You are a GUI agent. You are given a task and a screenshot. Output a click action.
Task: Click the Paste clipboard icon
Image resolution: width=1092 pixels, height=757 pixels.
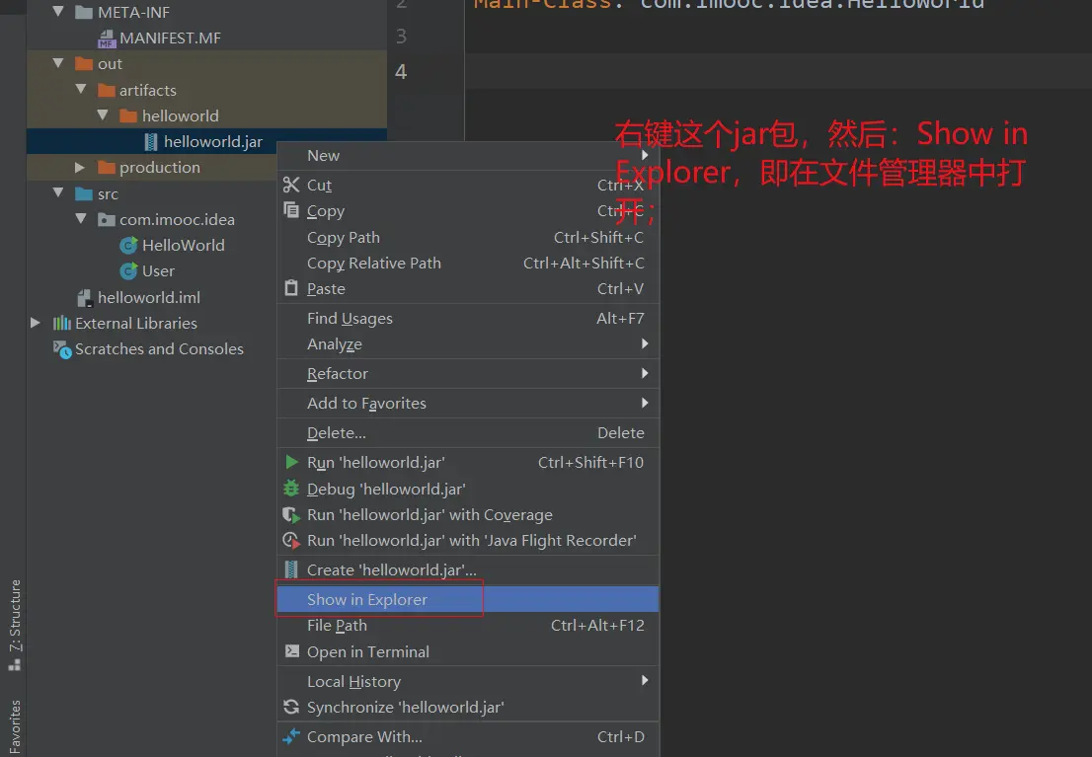291,288
